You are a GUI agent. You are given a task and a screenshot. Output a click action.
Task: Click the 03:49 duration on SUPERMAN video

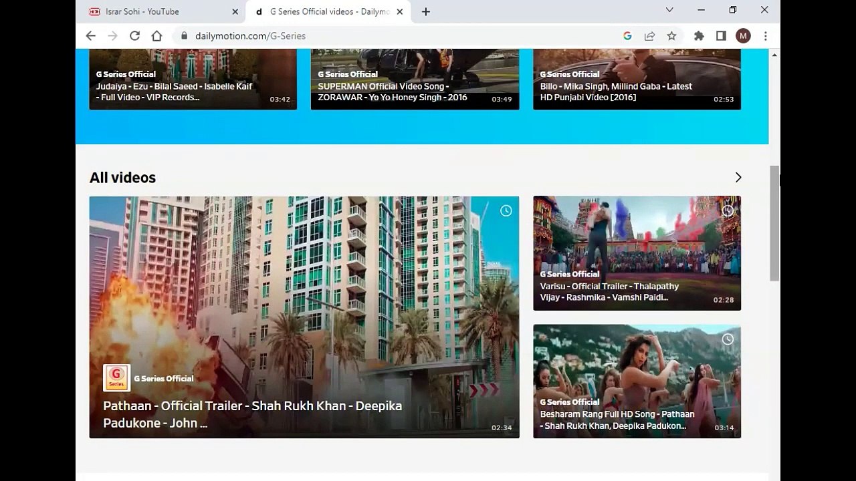(502, 100)
